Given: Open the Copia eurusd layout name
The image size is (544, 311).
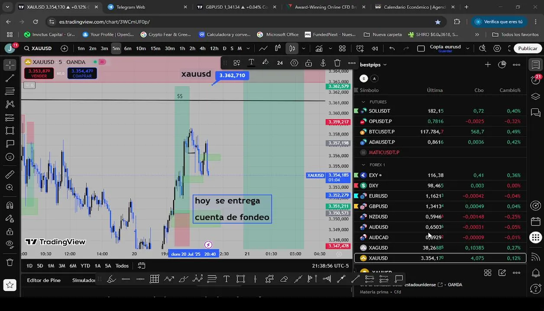Looking at the screenshot, I should click(445, 48).
